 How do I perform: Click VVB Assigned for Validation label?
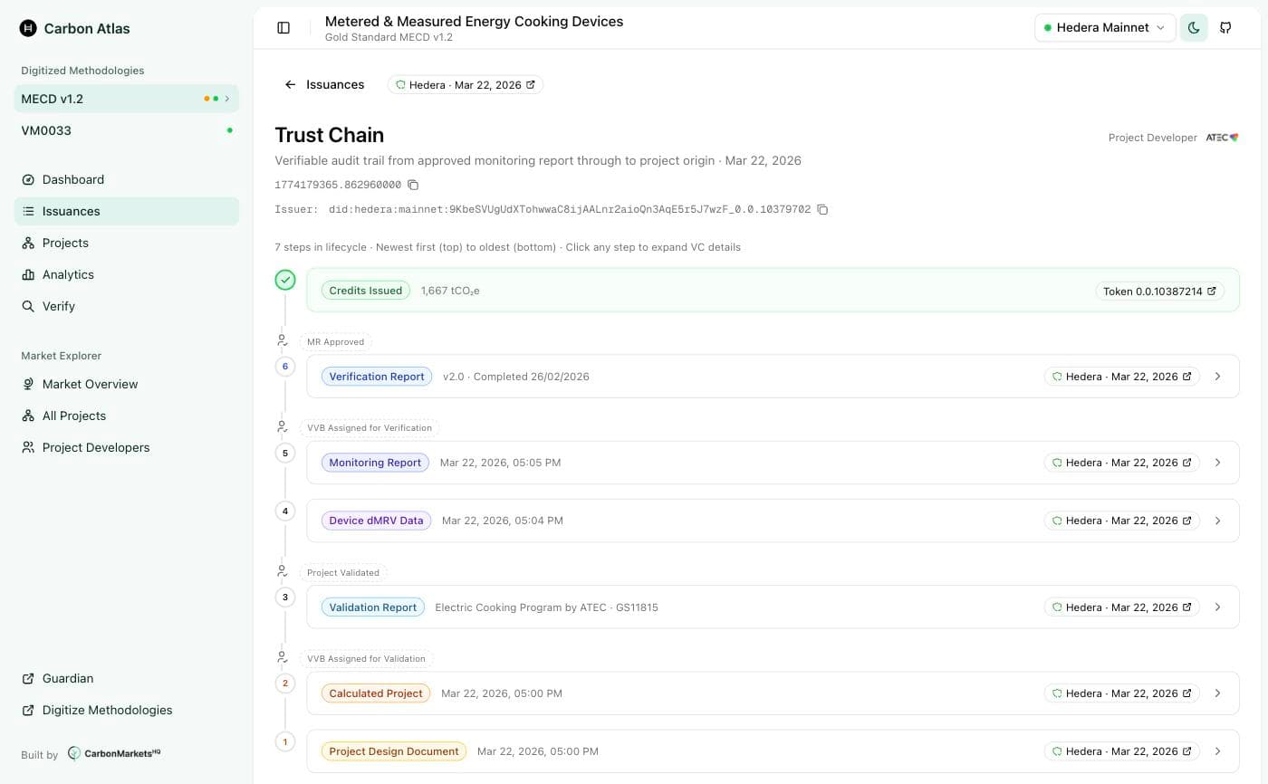[366, 659]
